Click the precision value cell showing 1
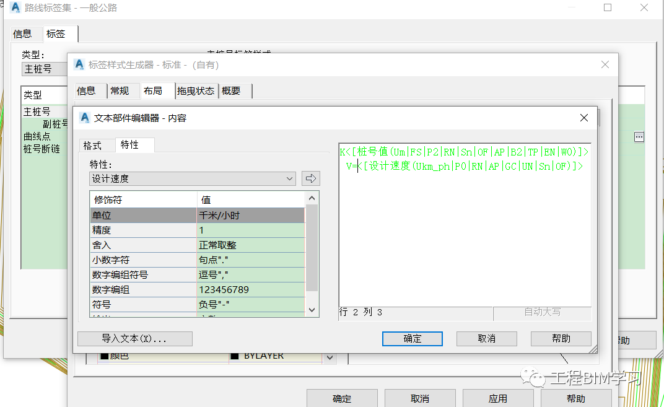The height and width of the screenshot is (407, 664). click(x=251, y=230)
